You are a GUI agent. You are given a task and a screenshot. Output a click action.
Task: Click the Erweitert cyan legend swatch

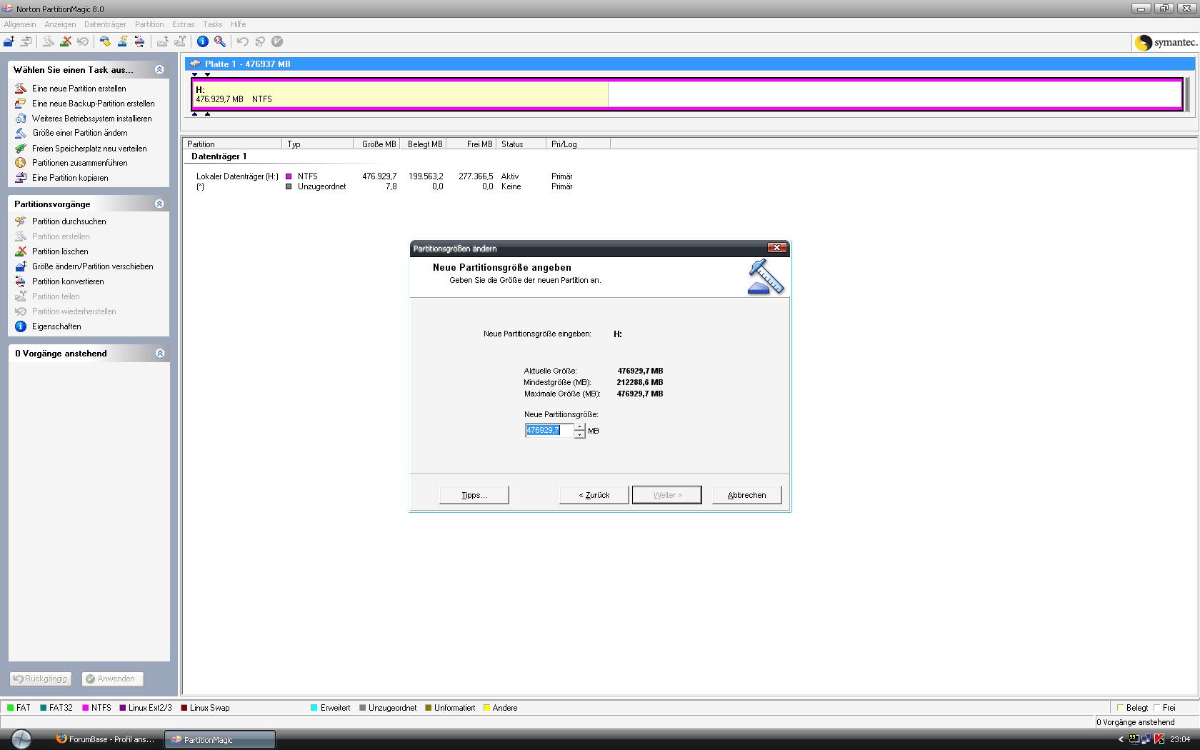pos(314,708)
